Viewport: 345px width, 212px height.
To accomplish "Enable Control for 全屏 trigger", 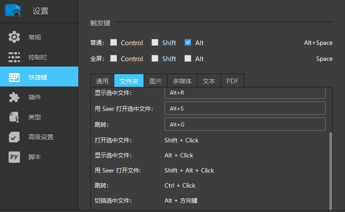I will tap(113, 59).
